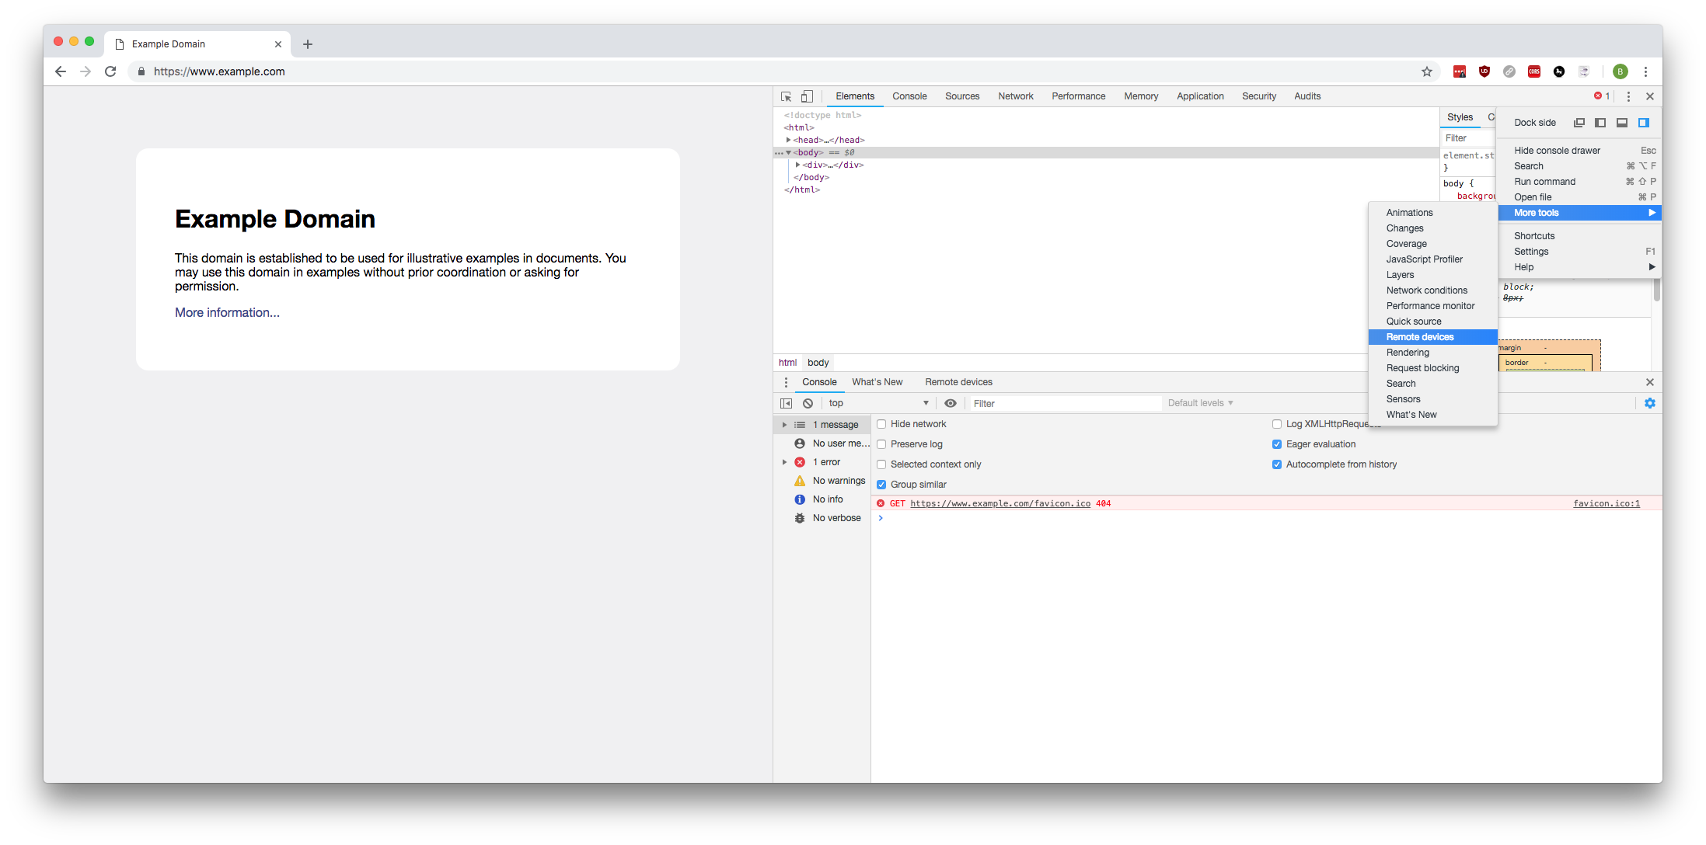Dock DevTools to bottom icon
Screen dimensions: 1706x845
[1622, 123]
